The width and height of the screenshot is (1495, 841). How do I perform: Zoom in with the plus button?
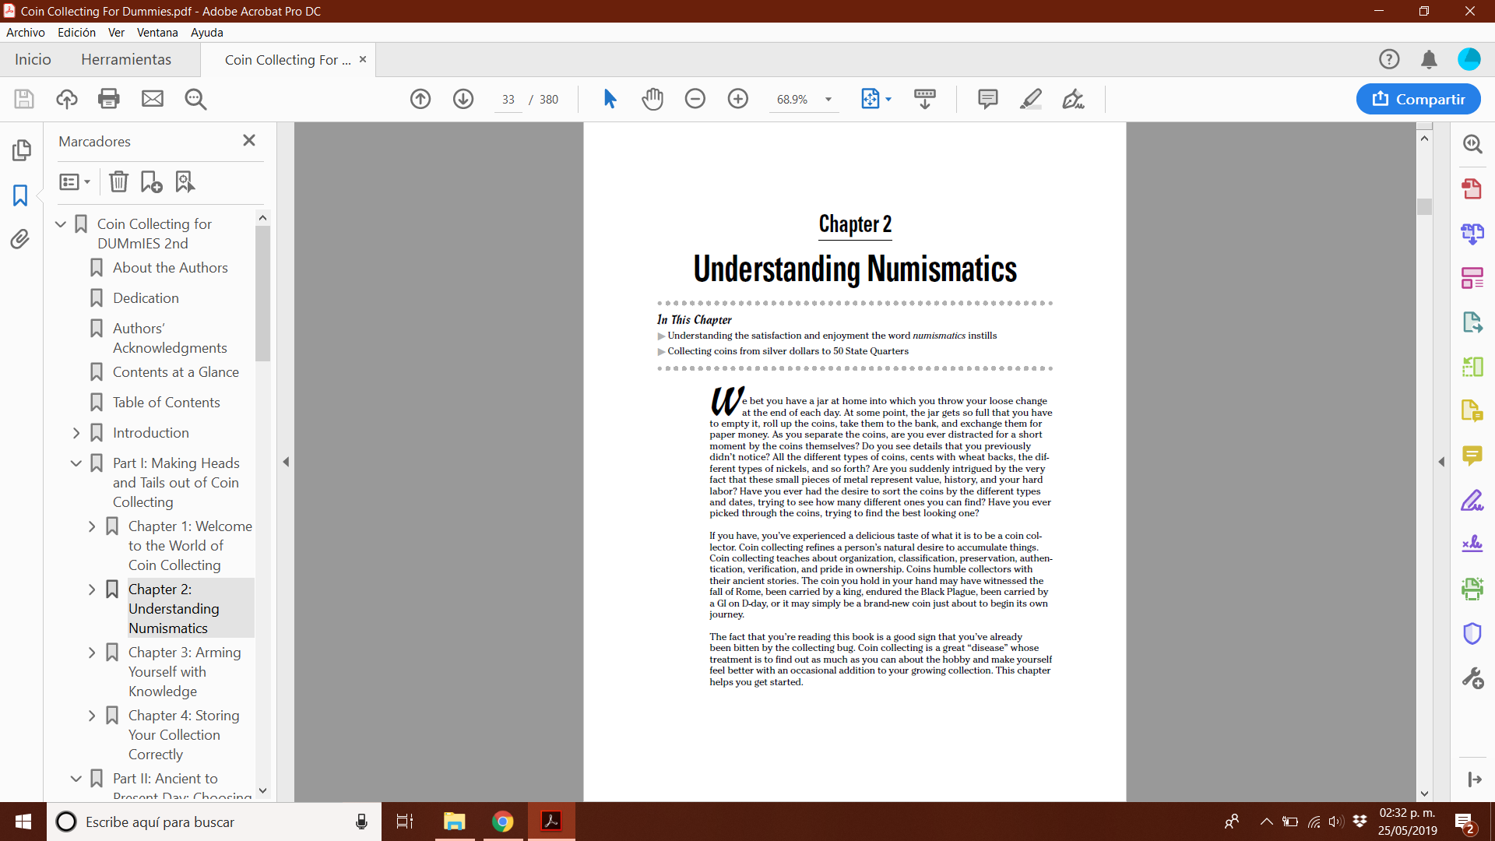tap(738, 99)
